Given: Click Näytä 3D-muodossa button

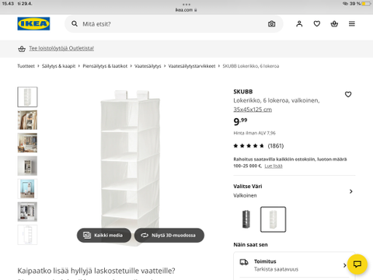Looking at the screenshot, I should pos(169,235).
